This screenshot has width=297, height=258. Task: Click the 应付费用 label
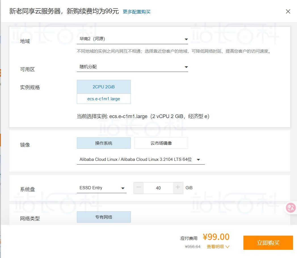click(189, 238)
